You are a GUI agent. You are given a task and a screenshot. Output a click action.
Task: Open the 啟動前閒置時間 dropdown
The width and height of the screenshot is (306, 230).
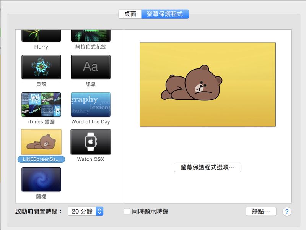pos(85,211)
